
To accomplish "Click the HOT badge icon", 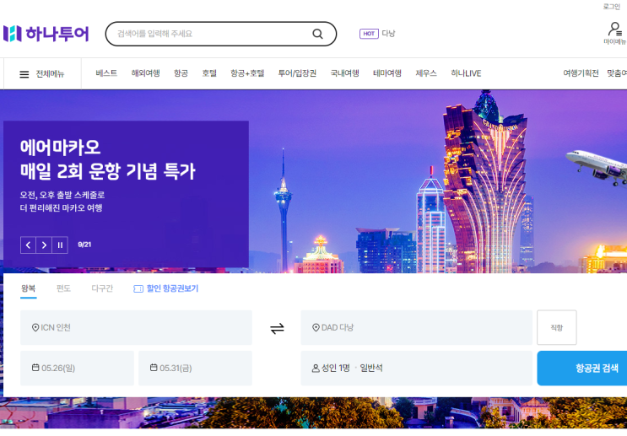I will (x=369, y=34).
